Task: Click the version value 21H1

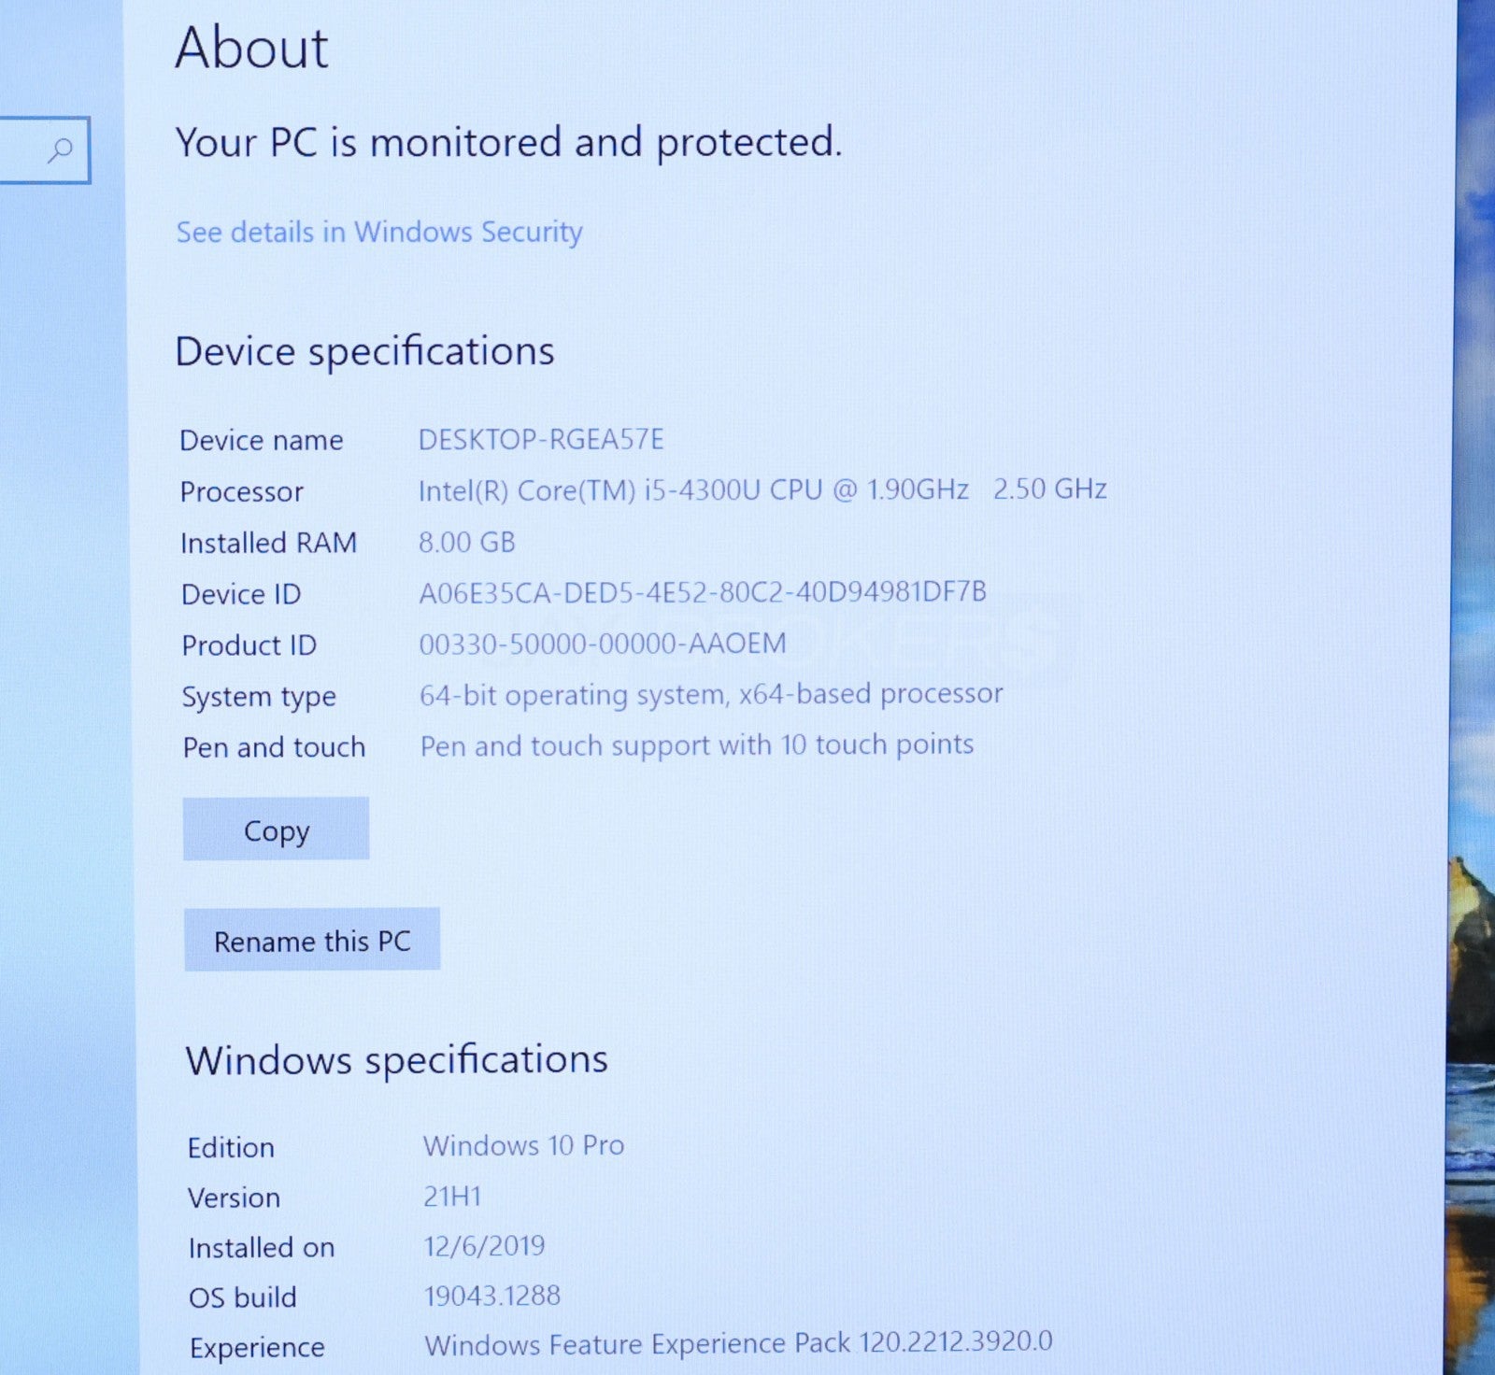Action: 452,1197
